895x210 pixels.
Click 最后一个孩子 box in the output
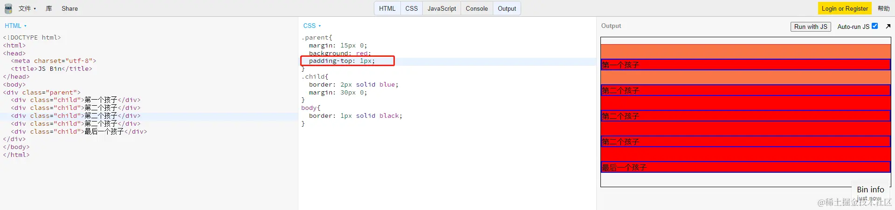[x=745, y=167]
